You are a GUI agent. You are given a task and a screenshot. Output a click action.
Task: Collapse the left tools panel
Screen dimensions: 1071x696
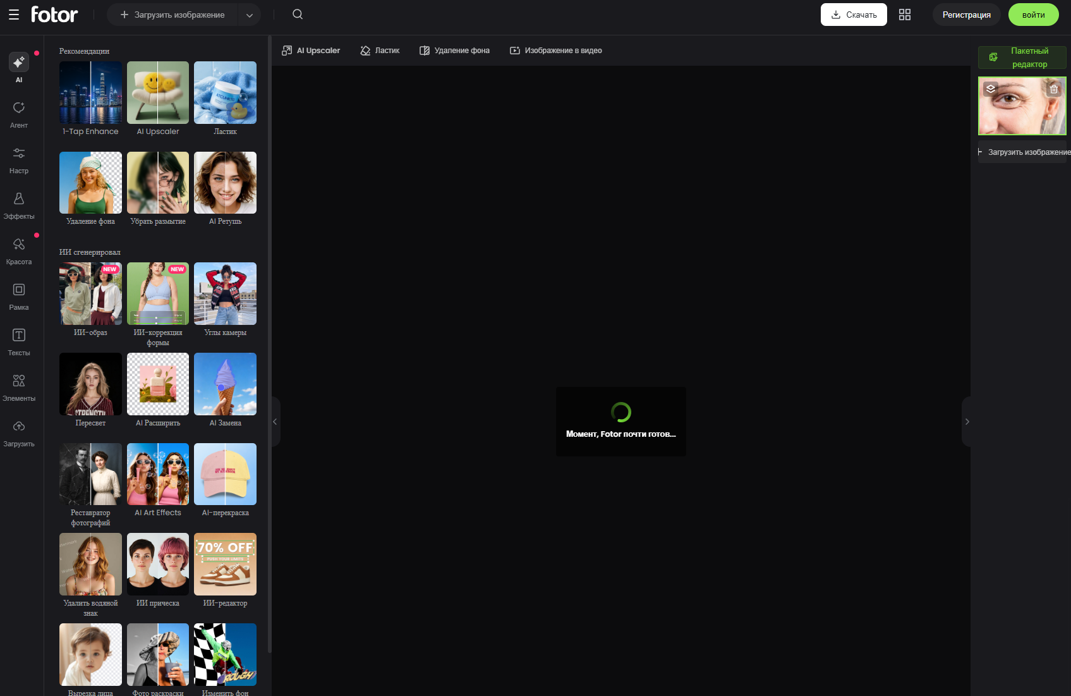(x=275, y=422)
